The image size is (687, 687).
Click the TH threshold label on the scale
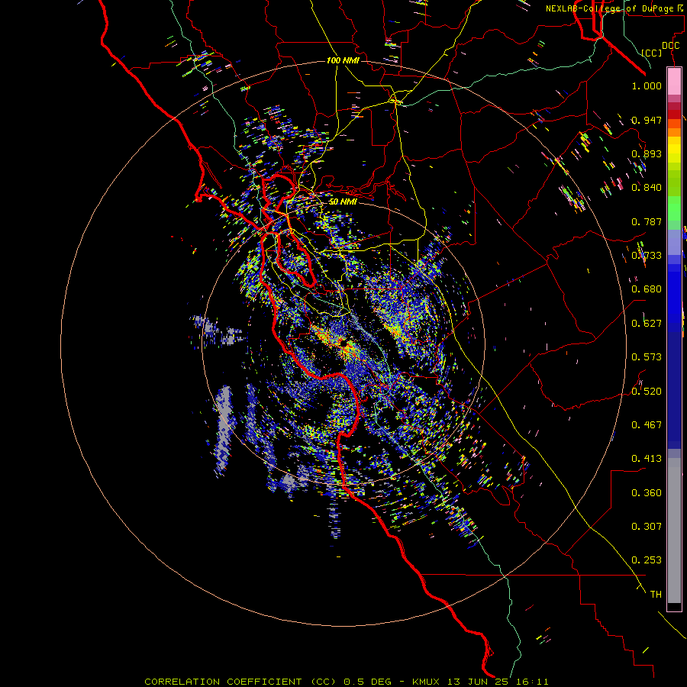point(656,595)
